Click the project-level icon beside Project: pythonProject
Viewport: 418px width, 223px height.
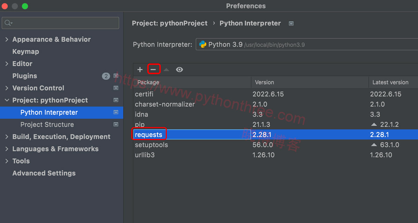[116, 100]
